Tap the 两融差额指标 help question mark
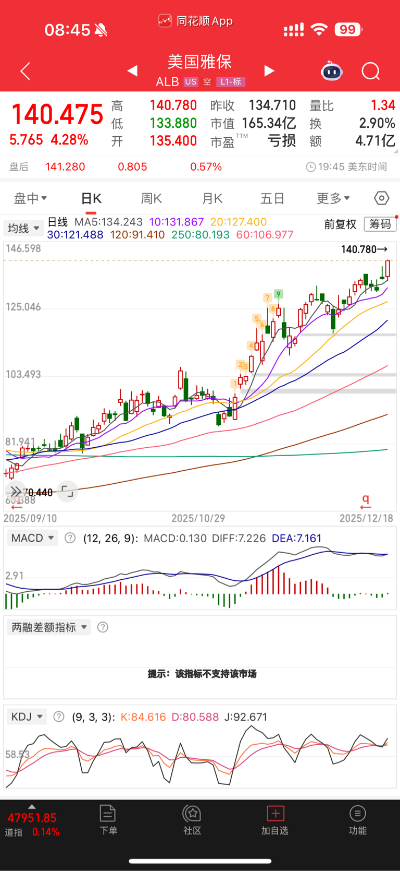The height and width of the screenshot is (871, 400). click(x=103, y=627)
